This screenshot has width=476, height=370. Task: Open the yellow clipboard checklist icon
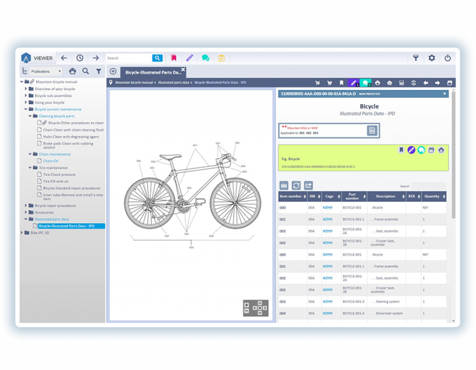221,58
